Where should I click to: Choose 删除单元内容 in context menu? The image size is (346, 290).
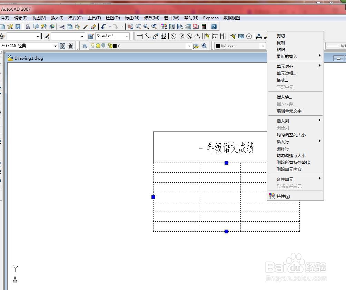pyautogui.click(x=296, y=169)
